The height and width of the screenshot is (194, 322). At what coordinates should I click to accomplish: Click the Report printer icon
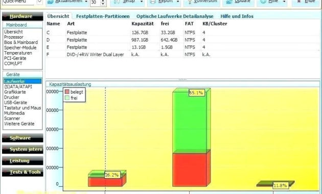point(153,2)
